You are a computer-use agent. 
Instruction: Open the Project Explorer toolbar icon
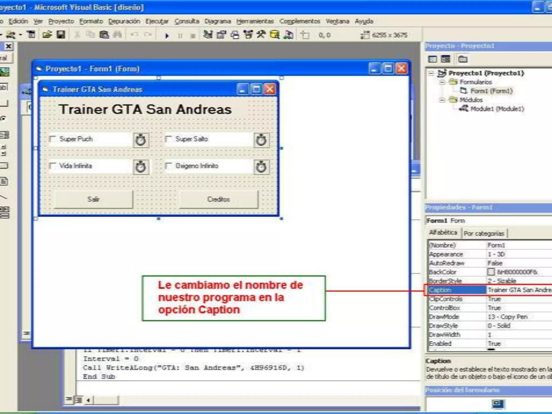pos(208,35)
